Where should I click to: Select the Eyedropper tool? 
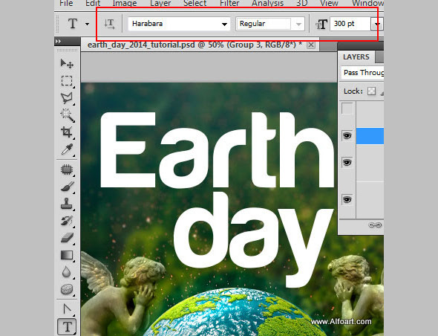(x=67, y=149)
